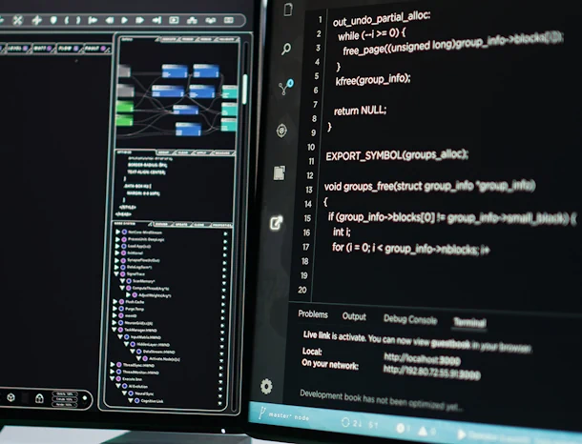Click 'EXPORT_SYMBOL(groups_alloc);' code line
This screenshot has width=582, height=444.
point(396,154)
